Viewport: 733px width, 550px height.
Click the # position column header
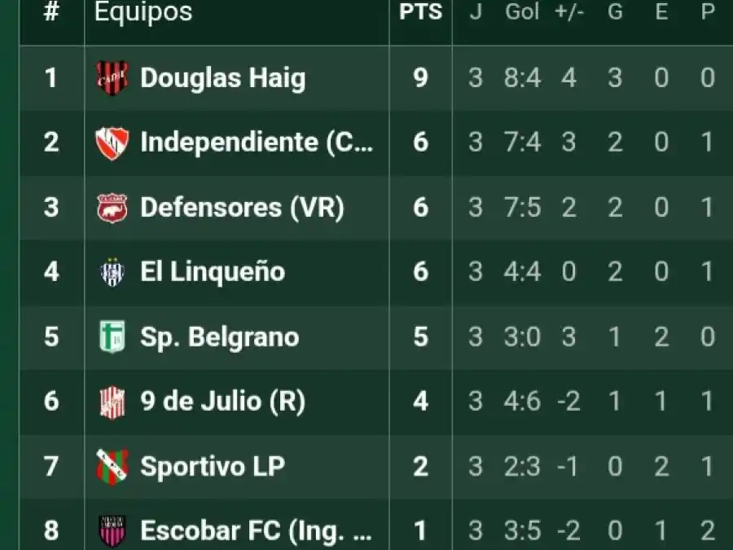tap(51, 12)
